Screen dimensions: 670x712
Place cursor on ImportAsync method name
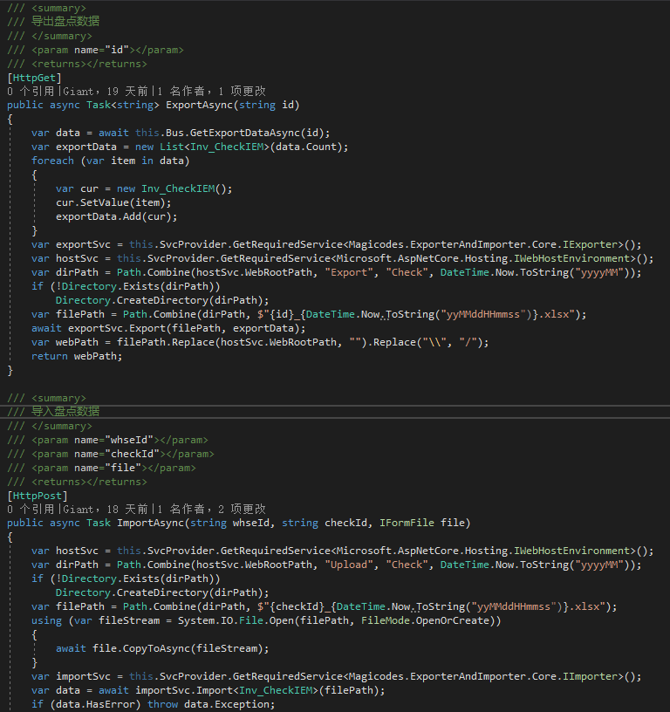150,523
